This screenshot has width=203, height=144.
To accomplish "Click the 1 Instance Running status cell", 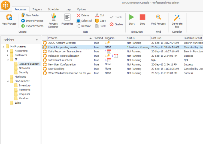I will point(138,47).
